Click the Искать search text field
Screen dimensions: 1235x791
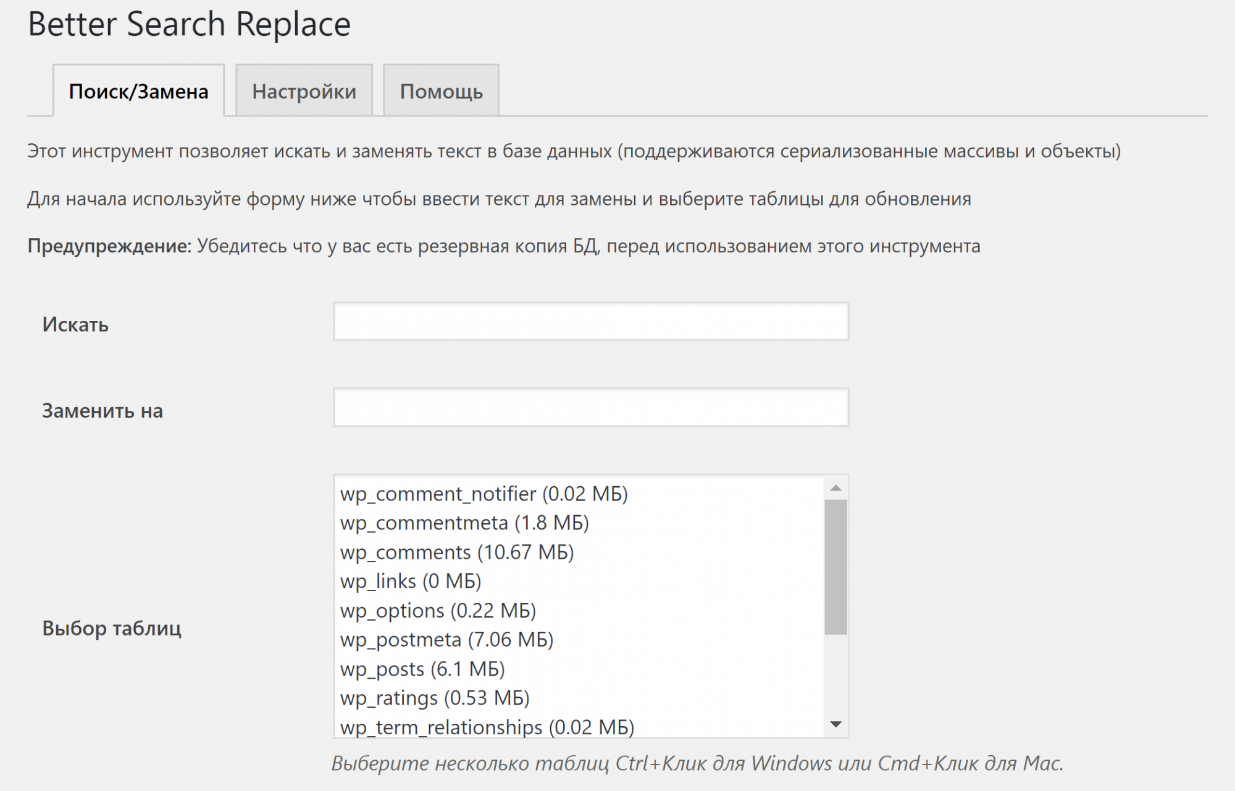590,321
